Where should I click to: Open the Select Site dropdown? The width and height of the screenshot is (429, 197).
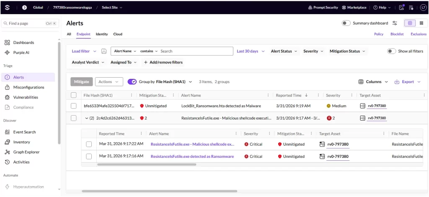112,8
